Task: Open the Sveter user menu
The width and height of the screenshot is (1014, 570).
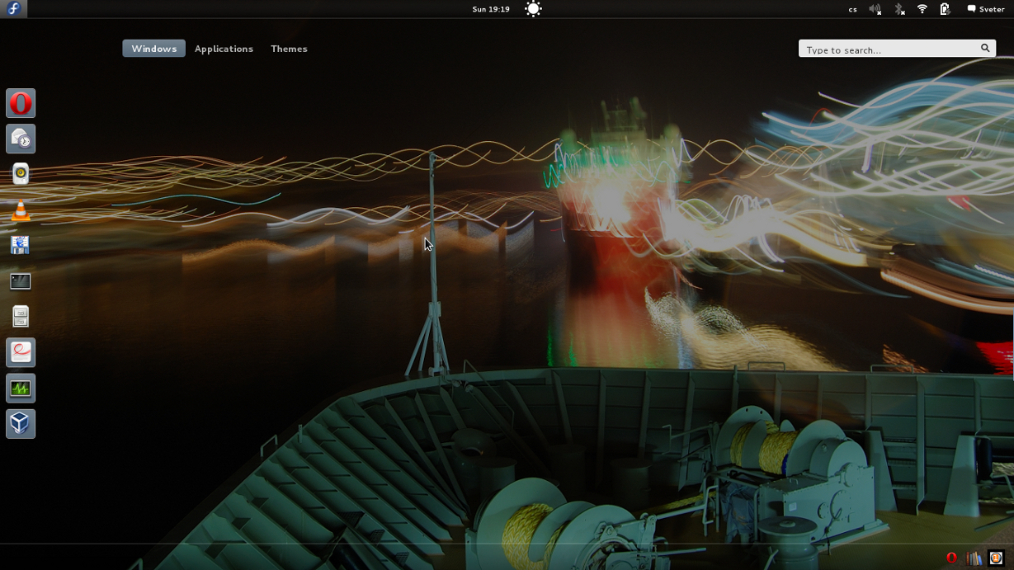Action: point(985,9)
